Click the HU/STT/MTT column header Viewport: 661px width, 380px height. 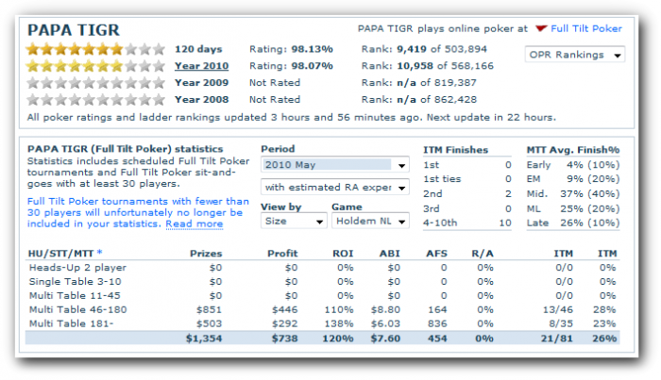point(60,254)
